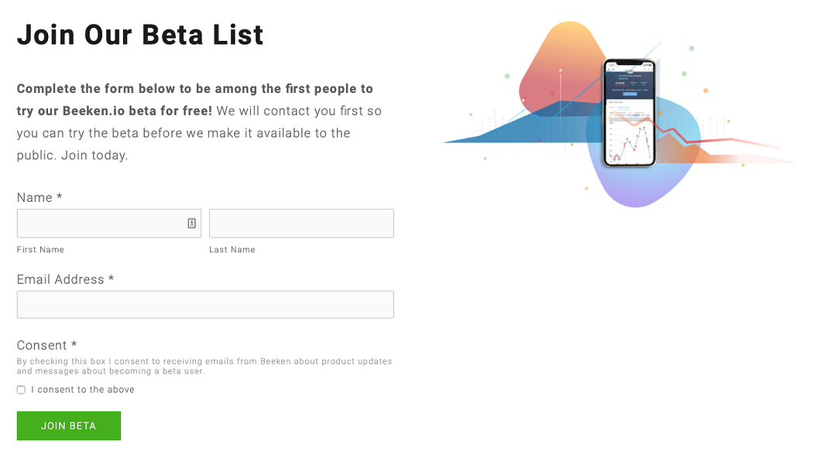Viewport: 824px width, 464px height.
Task: Click the contact autofill icon in First Name
Action: 192,223
